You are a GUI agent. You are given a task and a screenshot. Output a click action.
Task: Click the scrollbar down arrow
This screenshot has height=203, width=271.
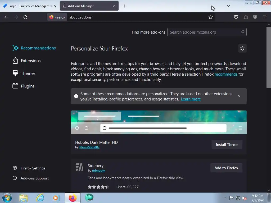point(269,190)
